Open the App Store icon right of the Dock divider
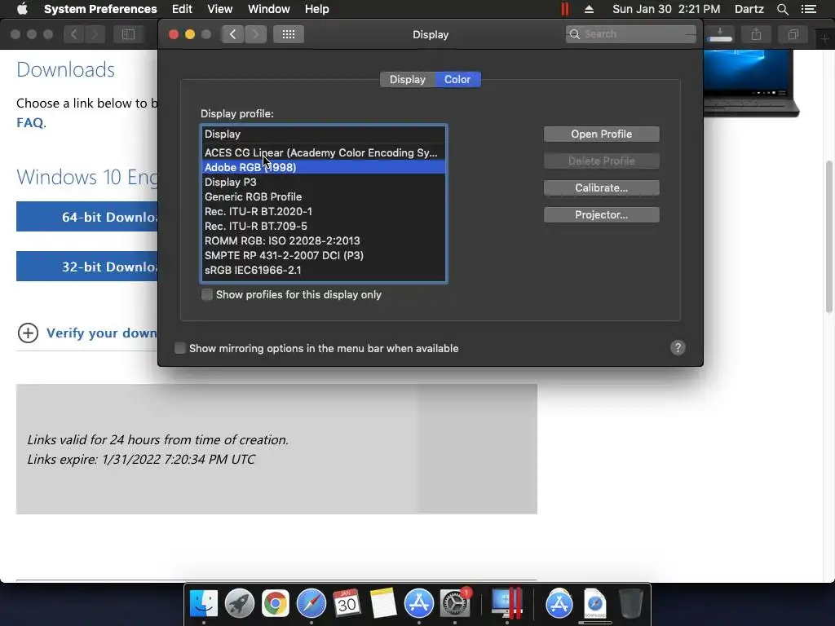Screen dimensions: 835x626 (559, 604)
